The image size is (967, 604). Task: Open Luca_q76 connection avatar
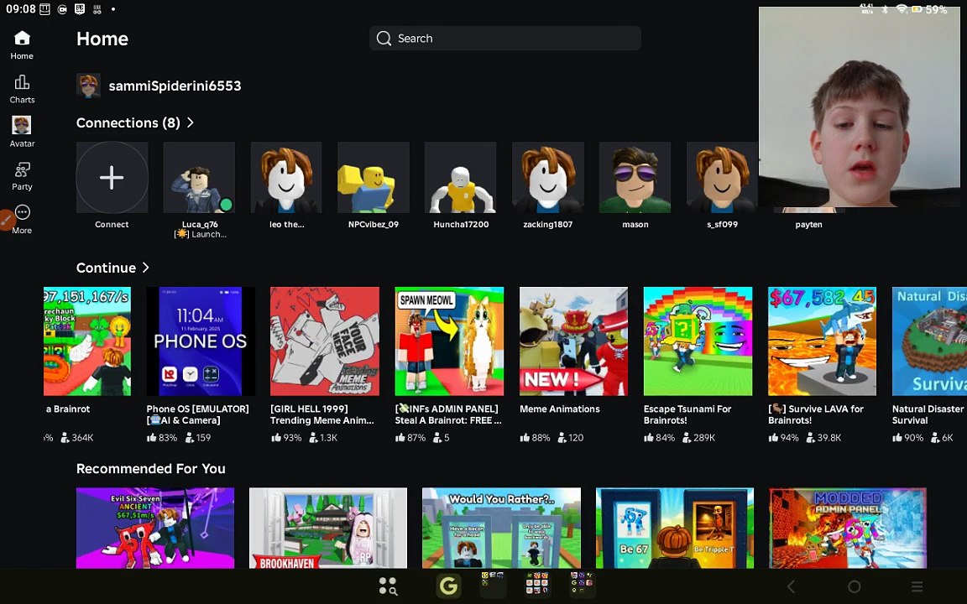pos(199,178)
